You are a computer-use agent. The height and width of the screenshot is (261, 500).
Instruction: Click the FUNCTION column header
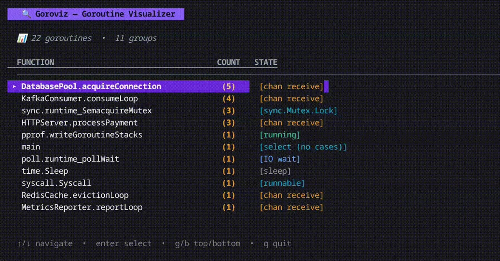[36, 62]
